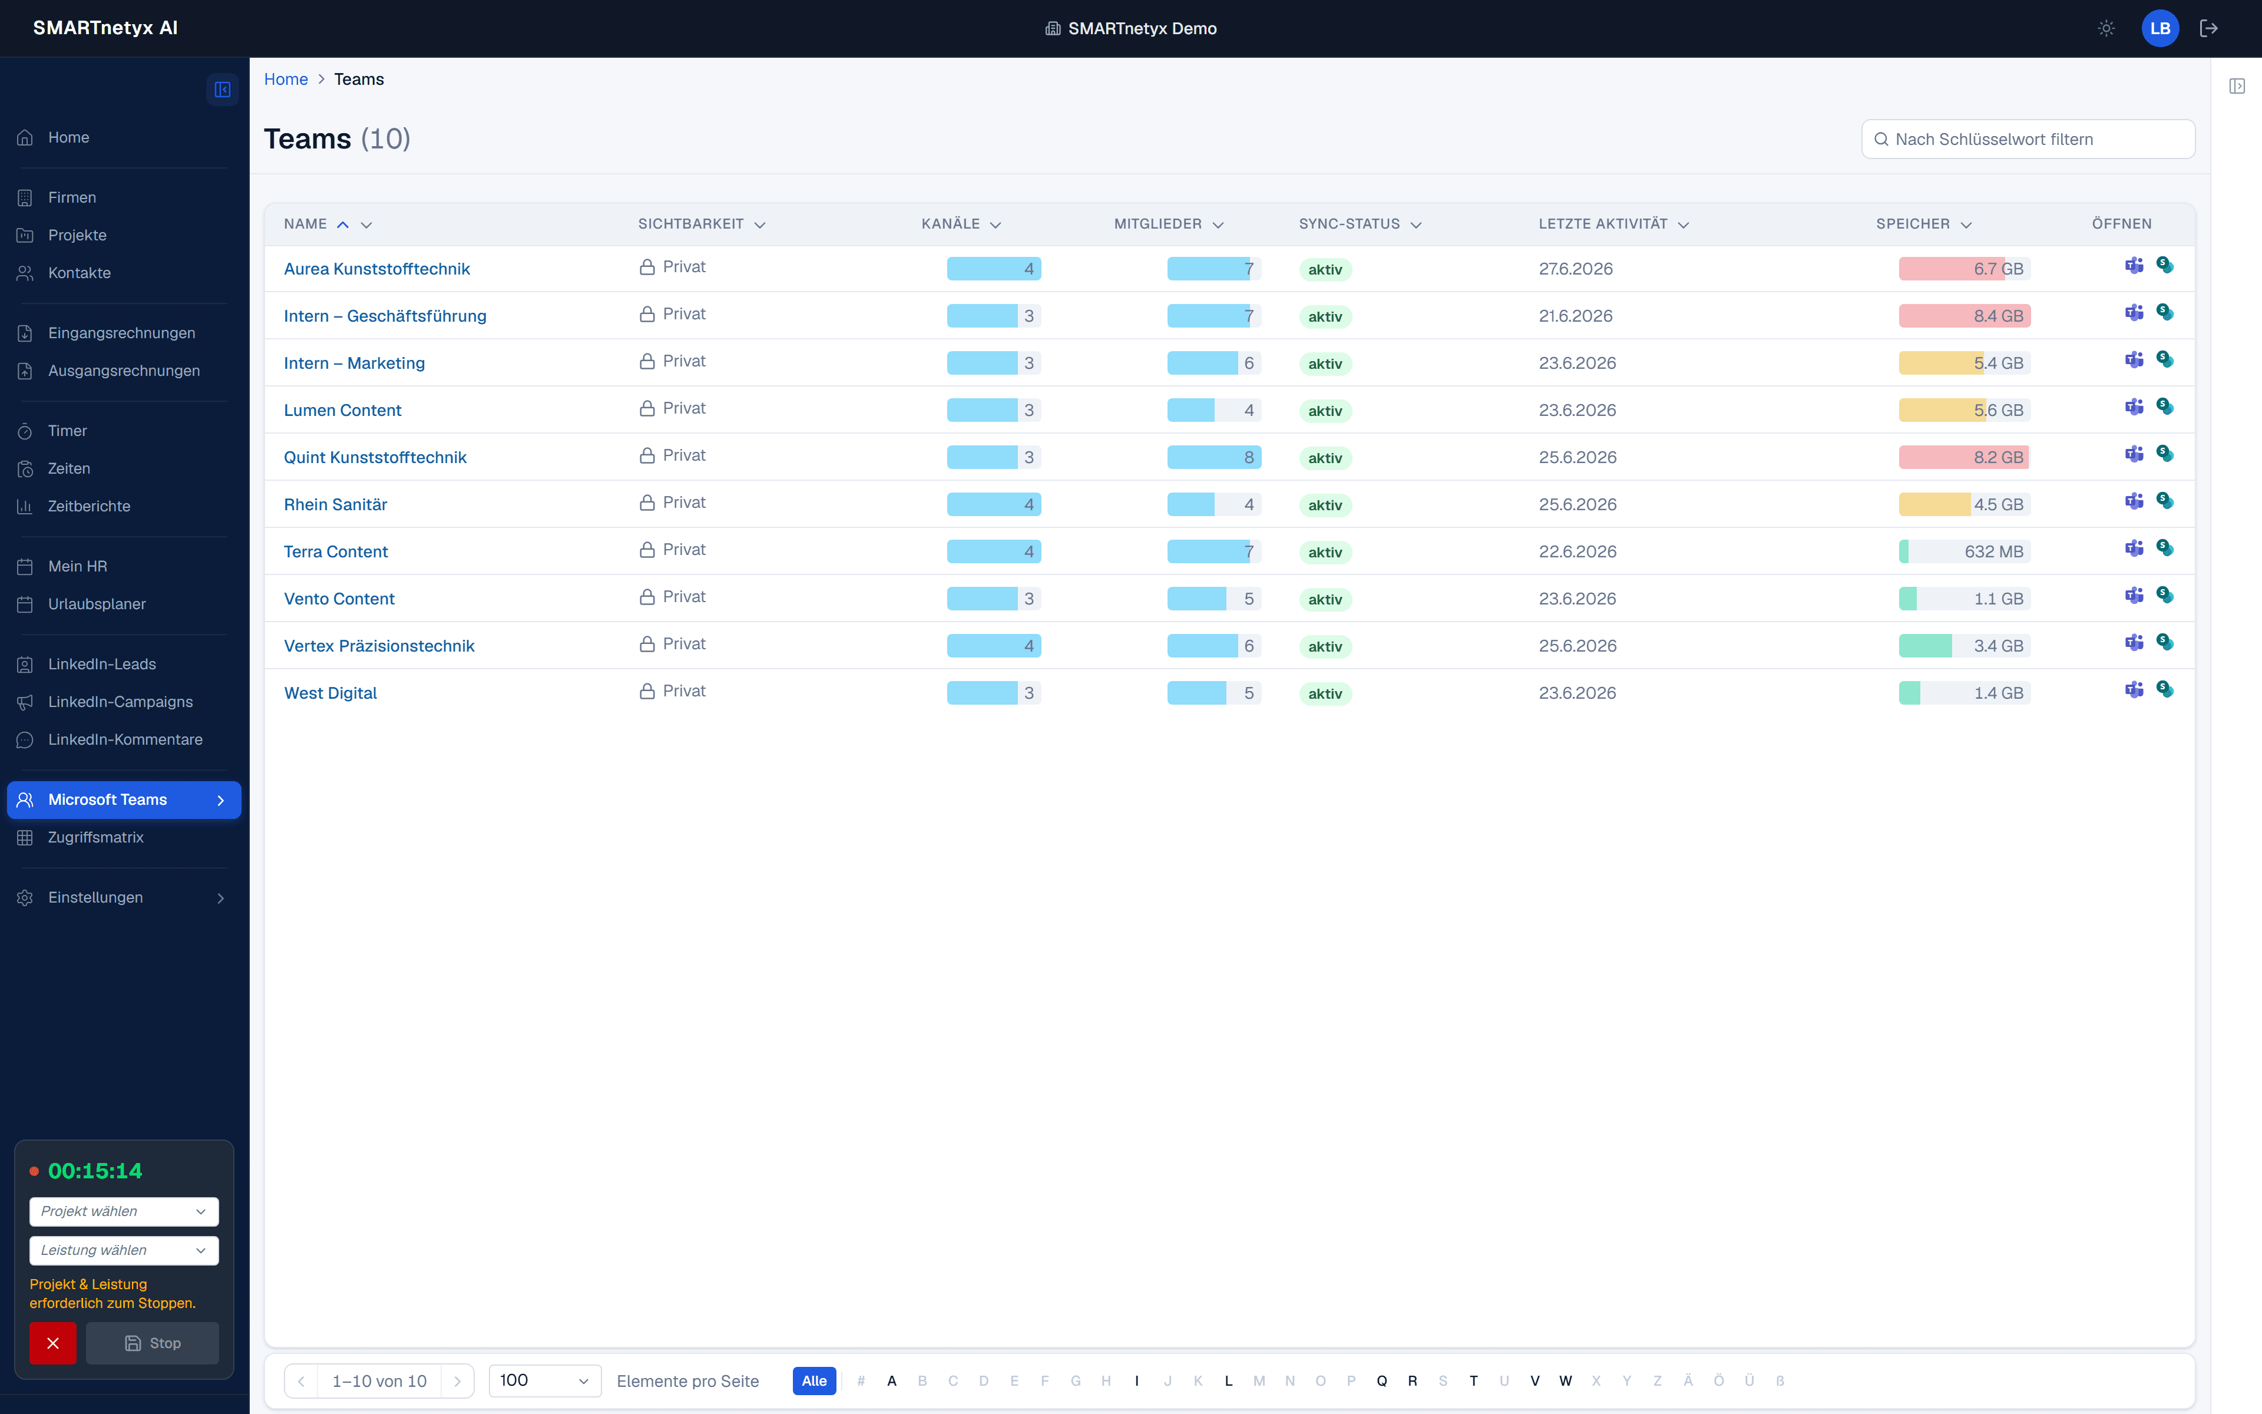Open Quint Kunststofftechnik SharePoint icon

click(2165, 454)
